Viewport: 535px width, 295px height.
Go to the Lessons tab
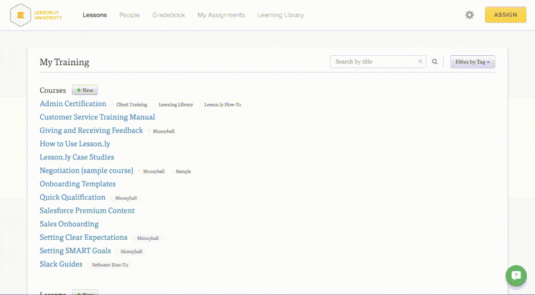pos(95,15)
